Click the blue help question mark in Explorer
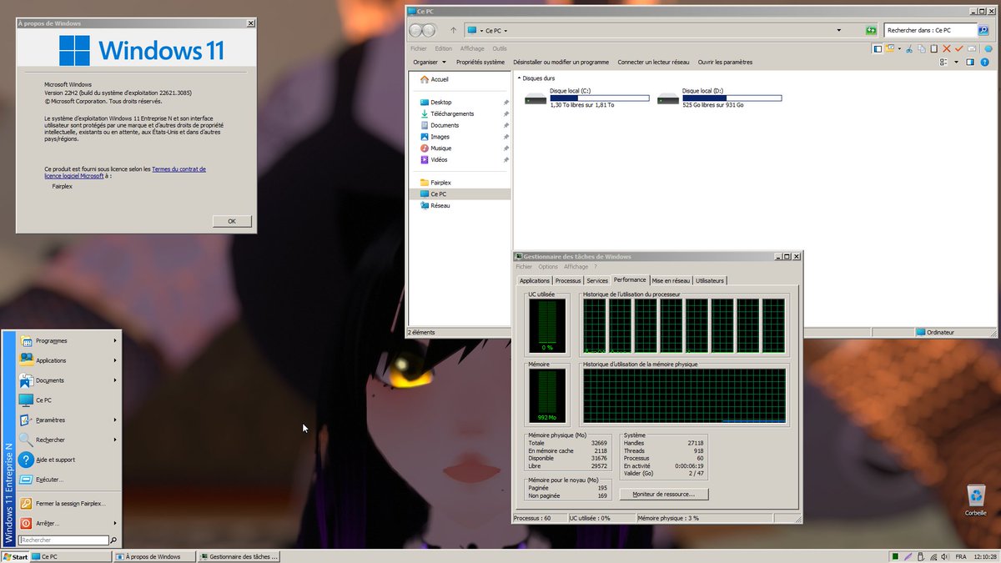Screen dimensions: 1001x563 984,62
